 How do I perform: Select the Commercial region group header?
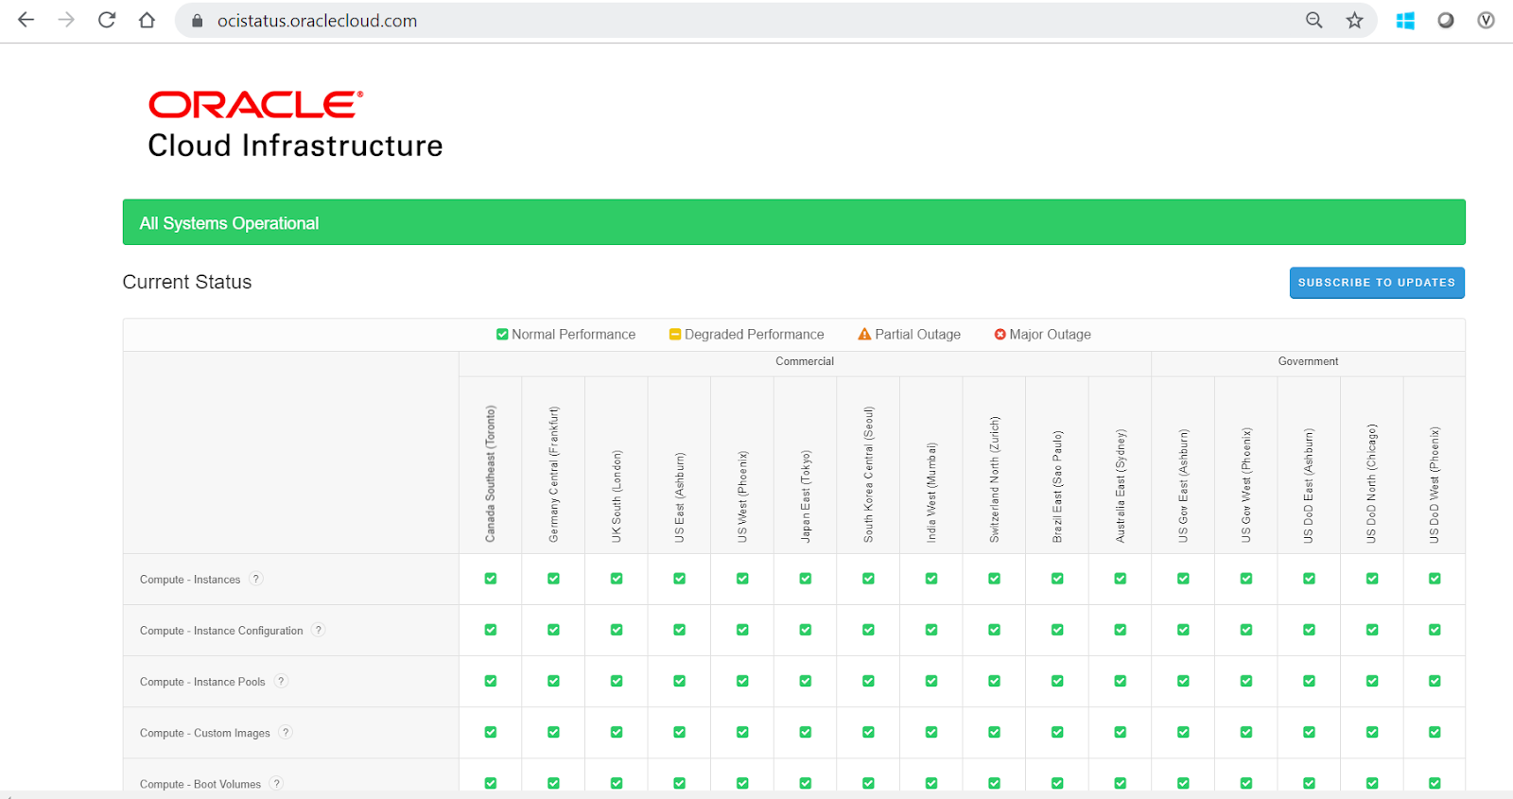coord(805,361)
